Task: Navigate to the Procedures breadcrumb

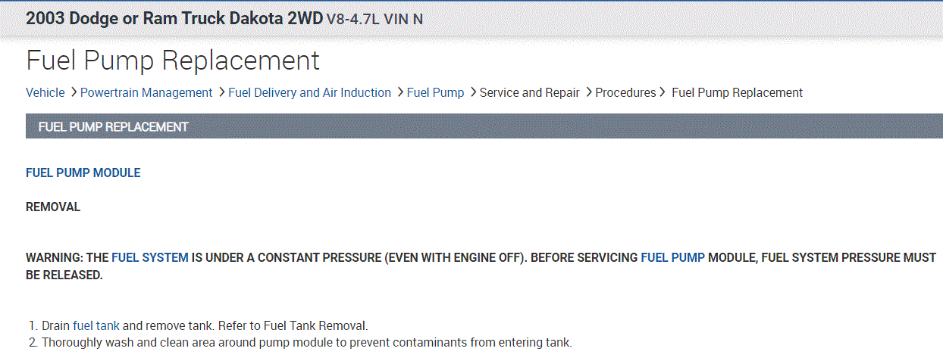Action: click(625, 92)
